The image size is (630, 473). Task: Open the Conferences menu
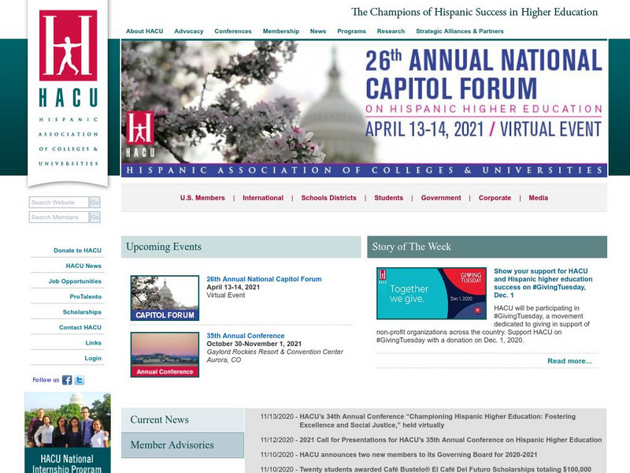[x=233, y=31]
